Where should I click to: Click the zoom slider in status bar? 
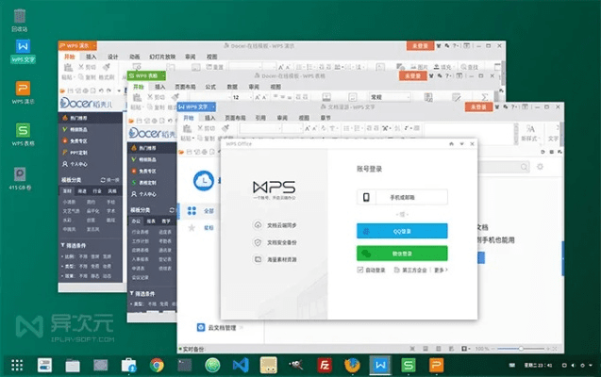[522, 349]
